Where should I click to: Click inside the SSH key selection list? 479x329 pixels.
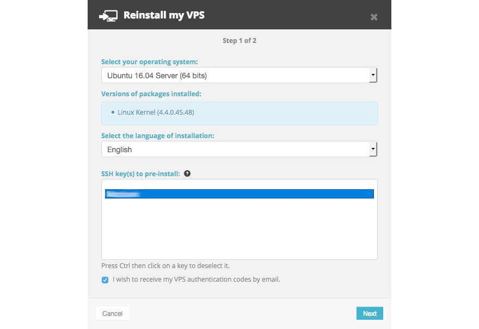coord(239,228)
